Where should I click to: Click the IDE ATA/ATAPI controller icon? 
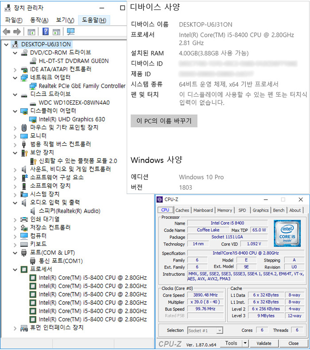[24, 70]
